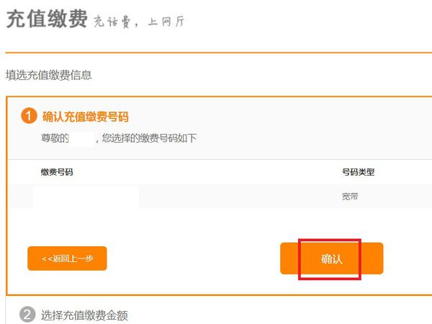
Task: Click the 缴费号码 column header
Action: click(57, 172)
